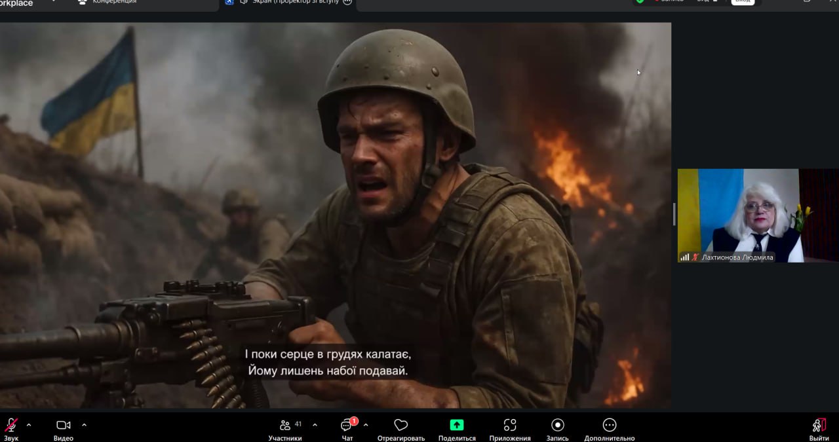Click the Отреагировать heart reaction icon
This screenshot has width=839, height=442.
[401, 426]
